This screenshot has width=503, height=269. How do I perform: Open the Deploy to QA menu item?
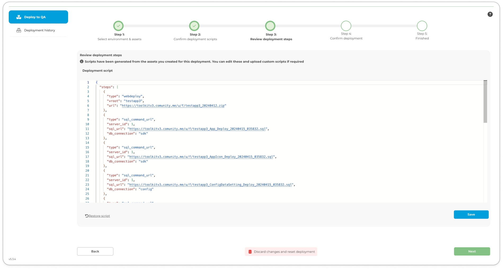tap(38, 17)
